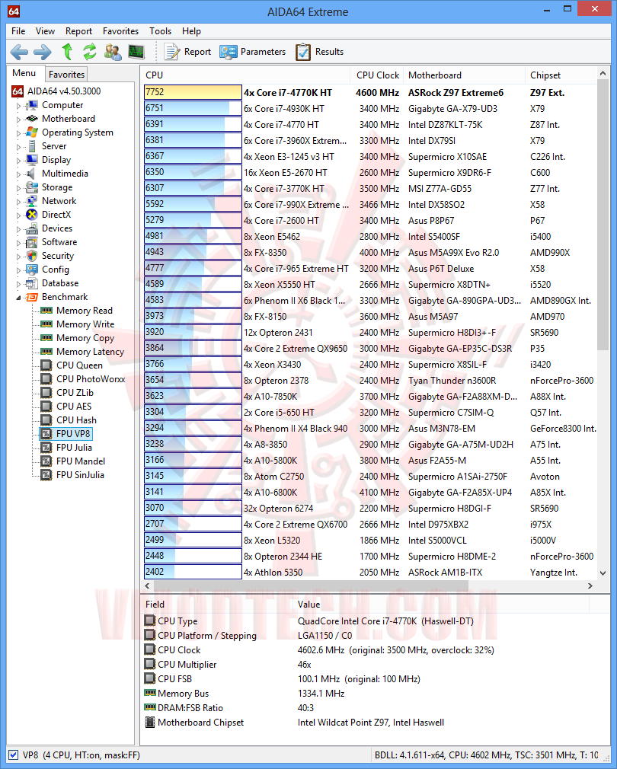The width and height of the screenshot is (617, 769).
Task: Click the CPU column header
Action: [246, 75]
